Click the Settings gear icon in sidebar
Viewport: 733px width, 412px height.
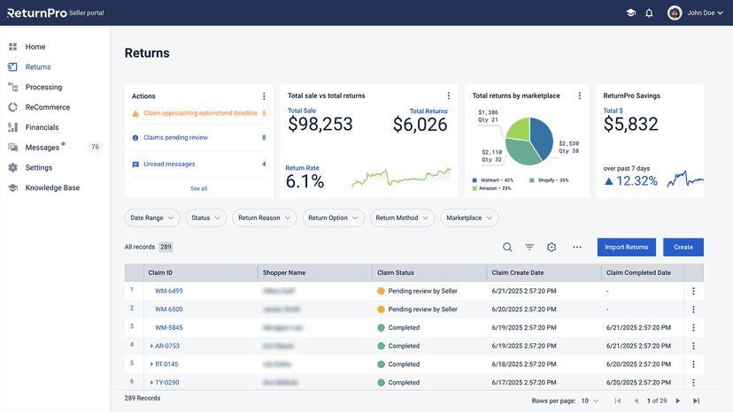click(x=12, y=167)
